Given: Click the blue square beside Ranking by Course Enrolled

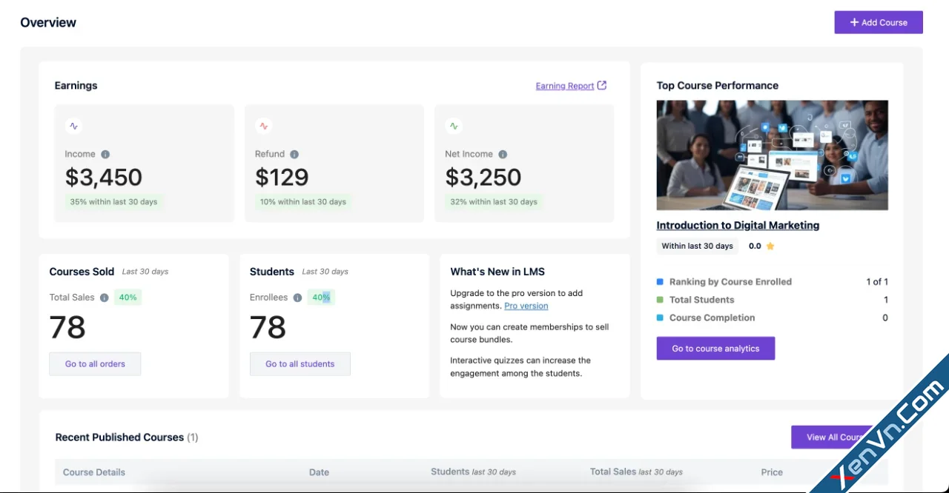Looking at the screenshot, I should [x=660, y=281].
